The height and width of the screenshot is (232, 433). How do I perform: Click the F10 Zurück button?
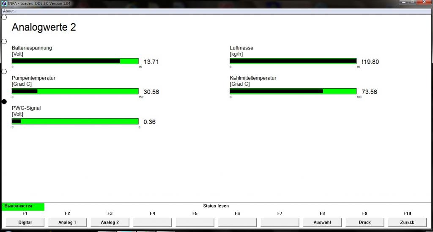(x=407, y=222)
